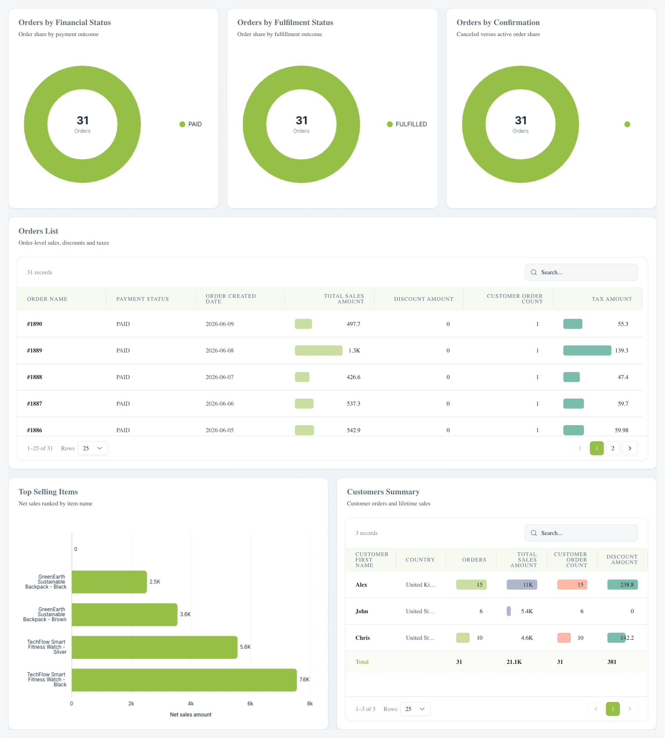The height and width of the screenshot is (738, 665).
Task: Click the 3 records label
Action: click(x=366, y=533)
